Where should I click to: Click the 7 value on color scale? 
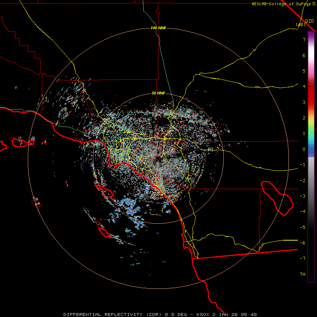pos(304,39)
